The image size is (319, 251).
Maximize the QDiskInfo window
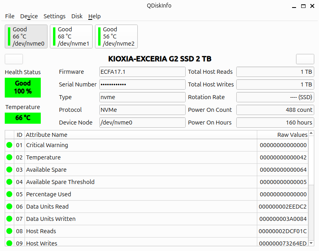click(303, 6)
